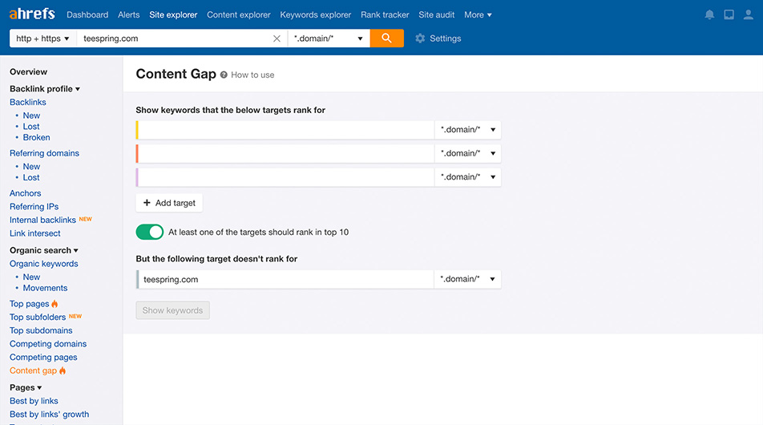763x425 pixels.
Task: Click the Add target button
Action: 169,203
